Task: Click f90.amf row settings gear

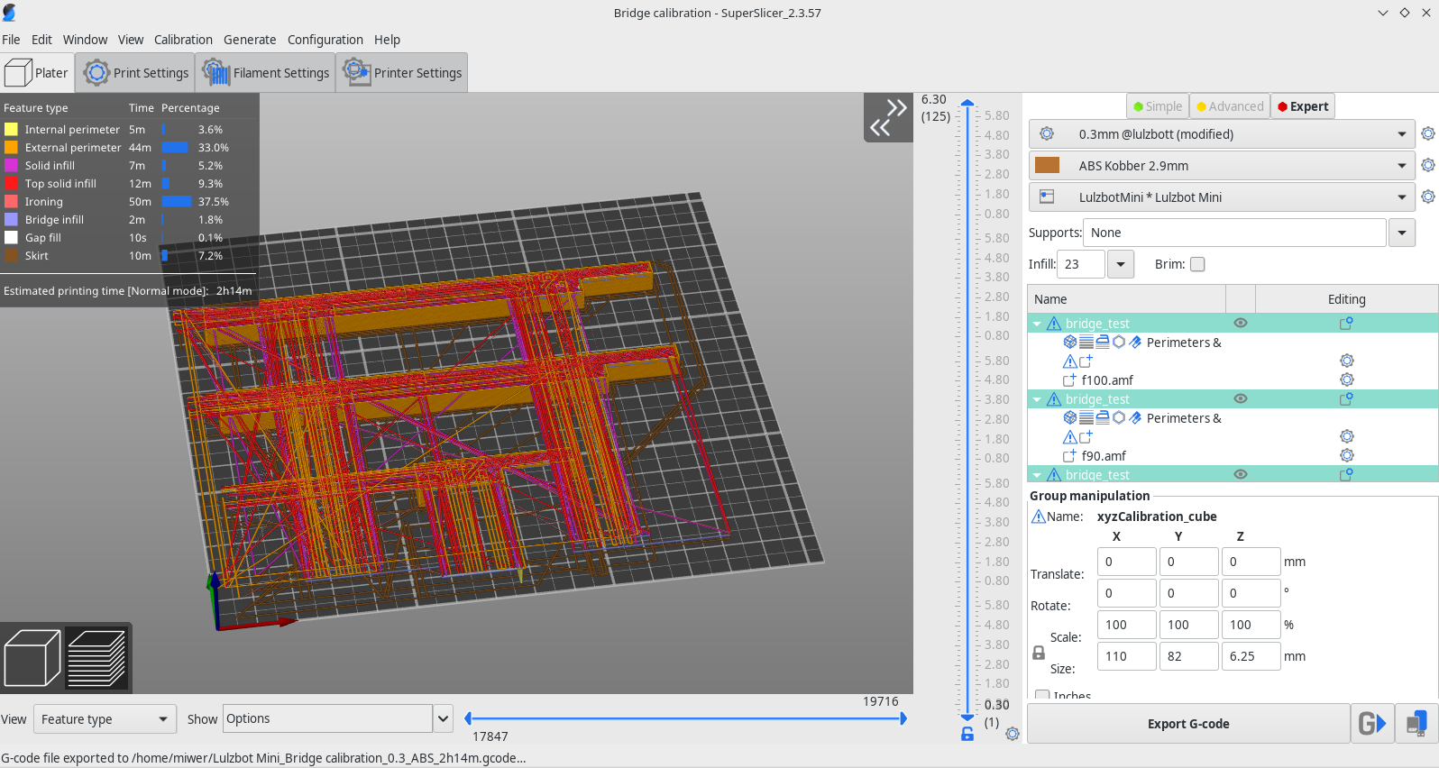Action: point(1347,455)
